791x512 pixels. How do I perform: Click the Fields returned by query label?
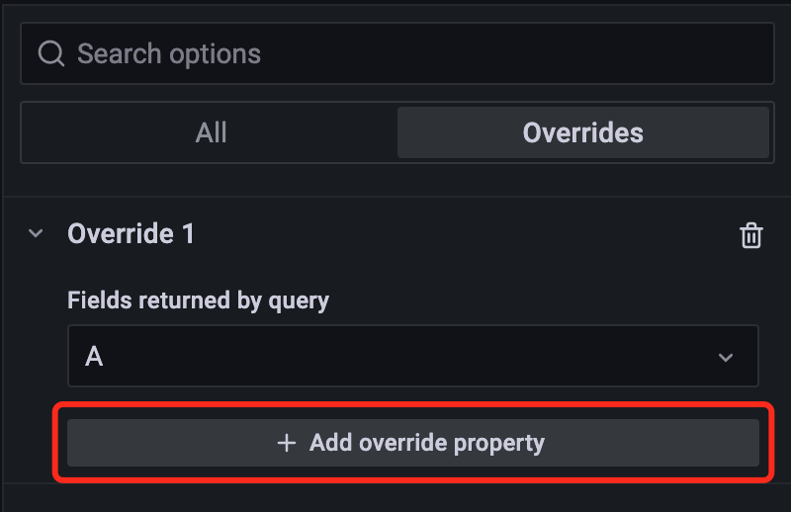198,300
